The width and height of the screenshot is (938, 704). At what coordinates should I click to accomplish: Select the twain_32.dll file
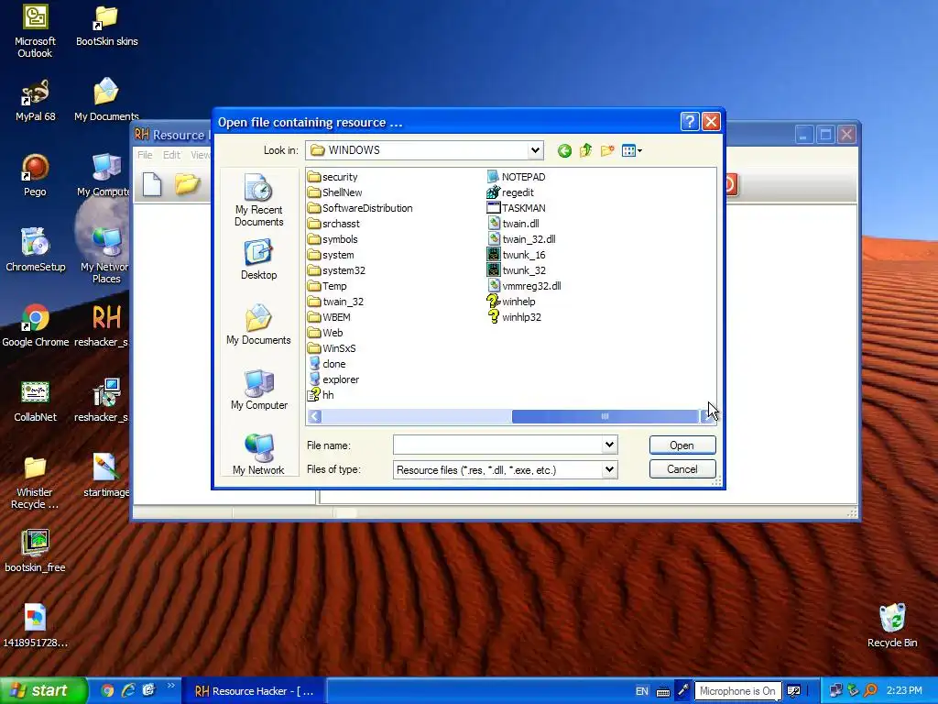coord(521,239)
